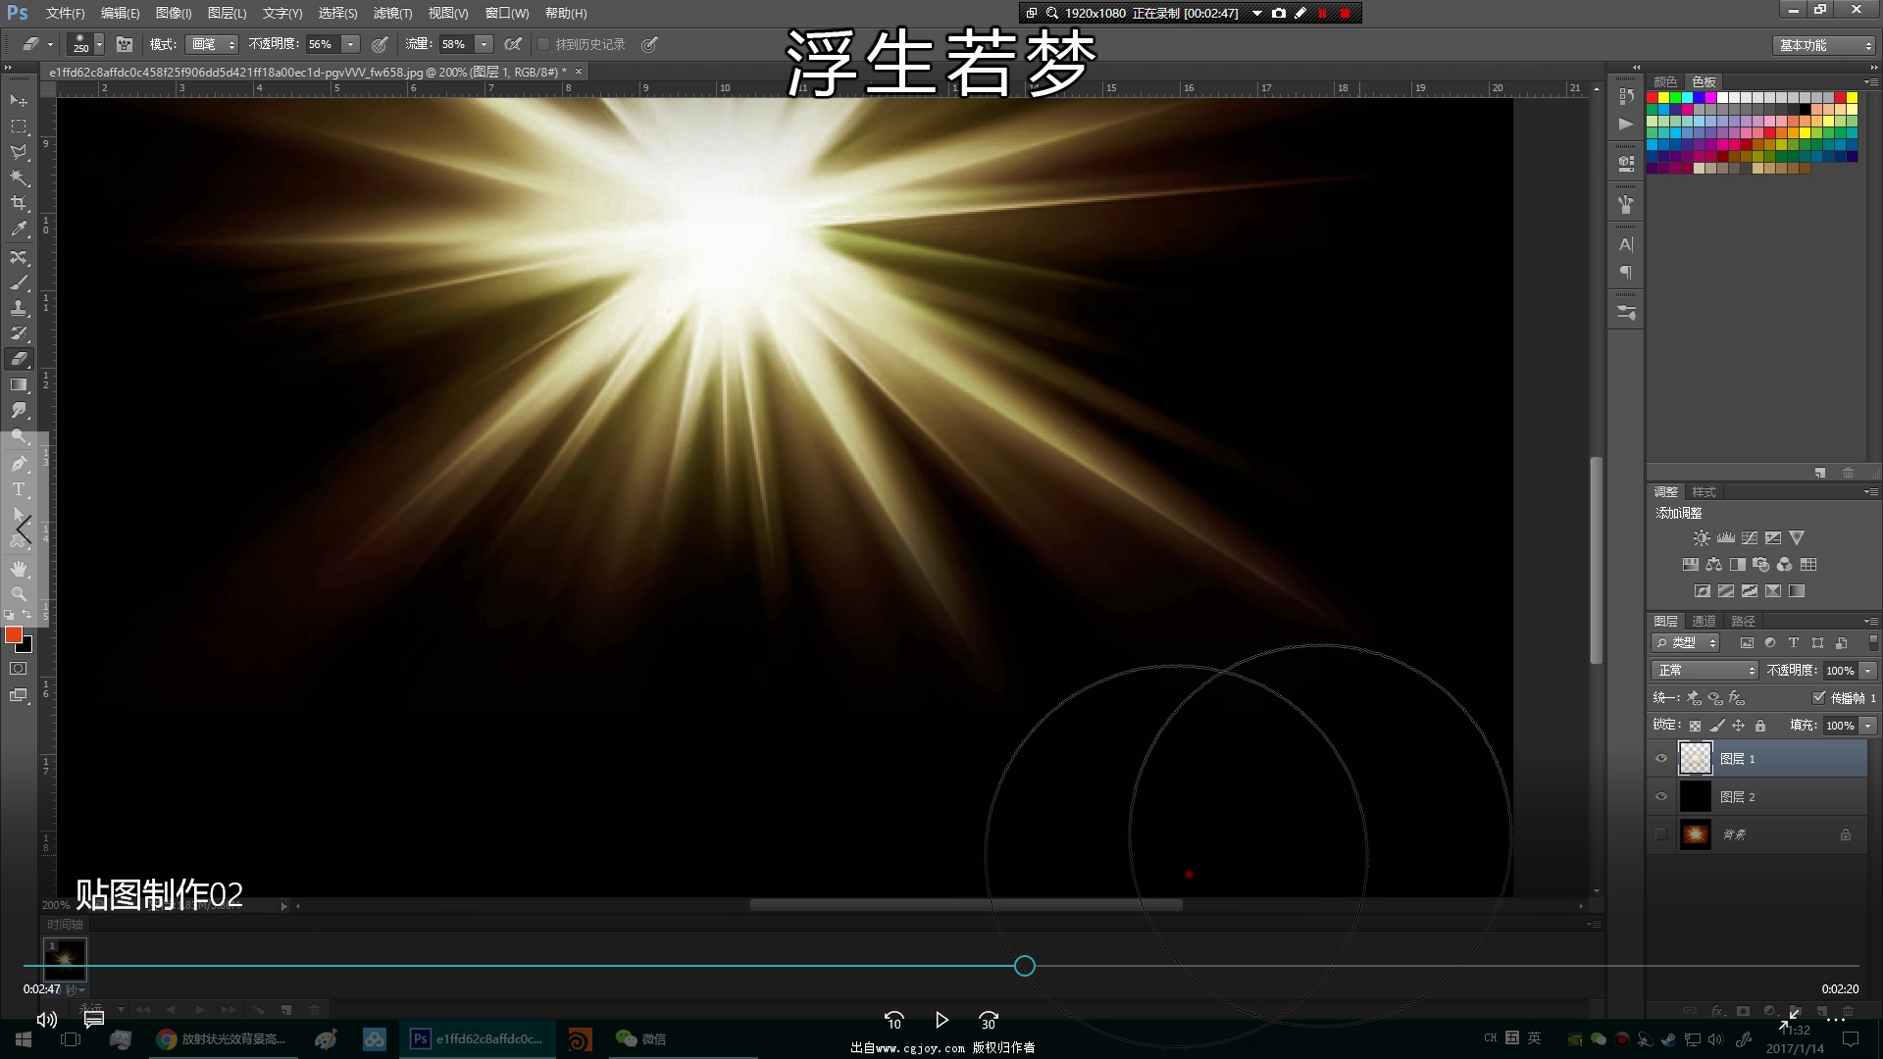Hide 图层 2 layer visibility
Viewport: 1883px width, 1059px height.
[1661, 796]
